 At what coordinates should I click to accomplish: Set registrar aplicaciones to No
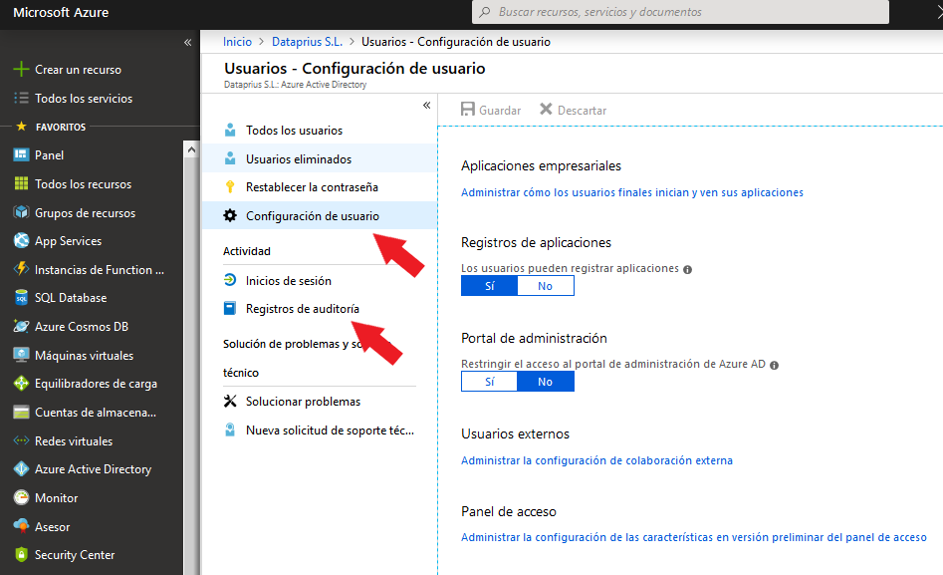[x=546, y=286]
